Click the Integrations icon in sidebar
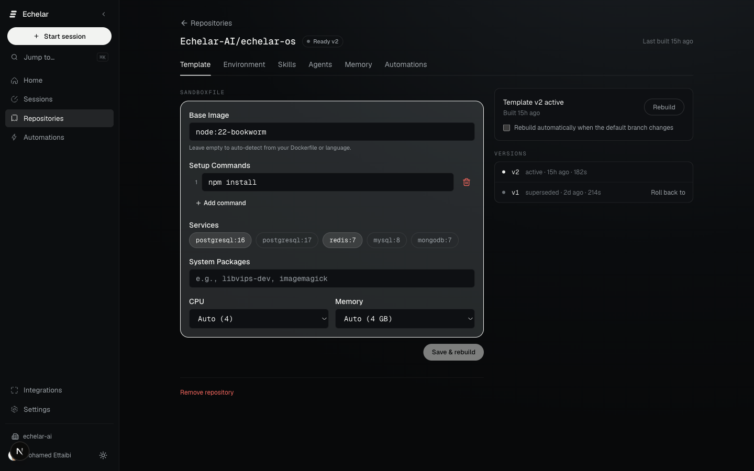 tap(15, 390)
